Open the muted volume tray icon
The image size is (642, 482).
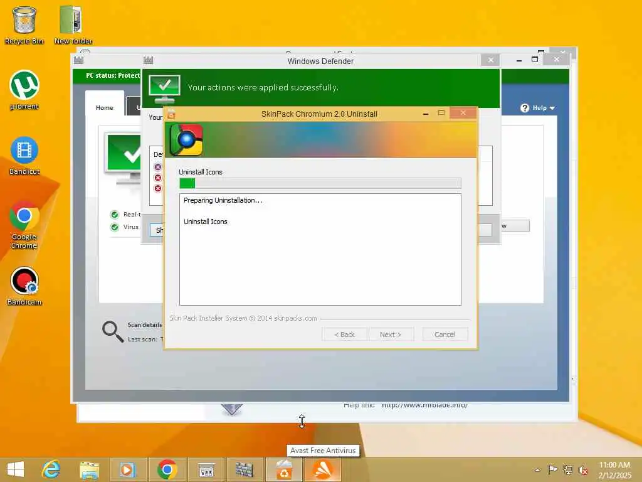point(582,470)
